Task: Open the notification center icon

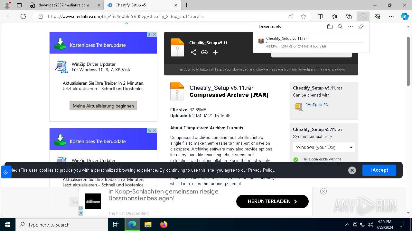Action: click(401, 225)
